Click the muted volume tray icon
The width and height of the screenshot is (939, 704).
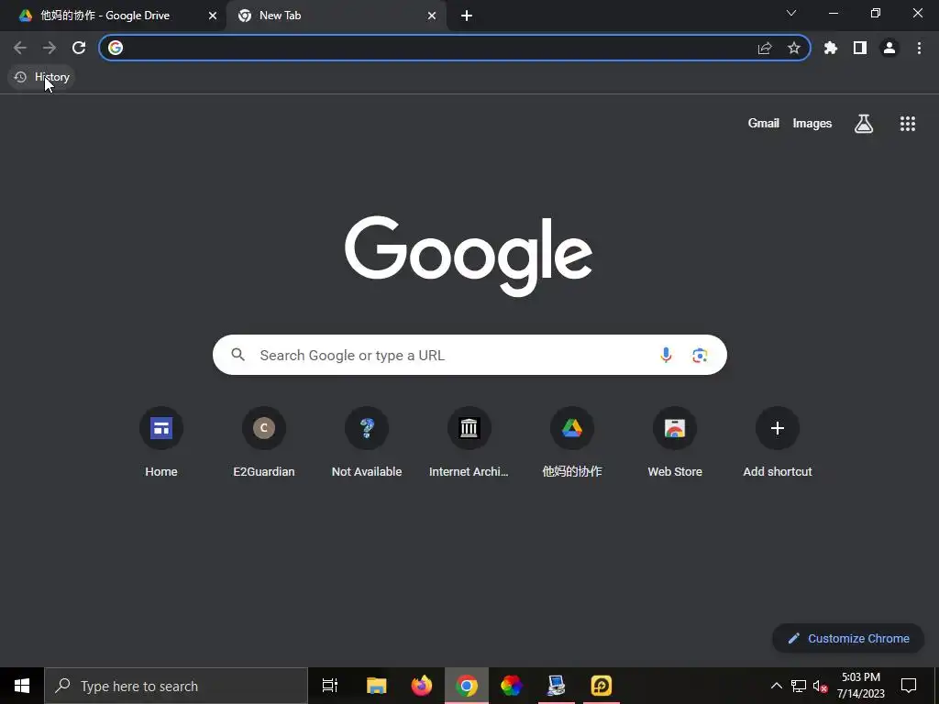tap(820, 686)
